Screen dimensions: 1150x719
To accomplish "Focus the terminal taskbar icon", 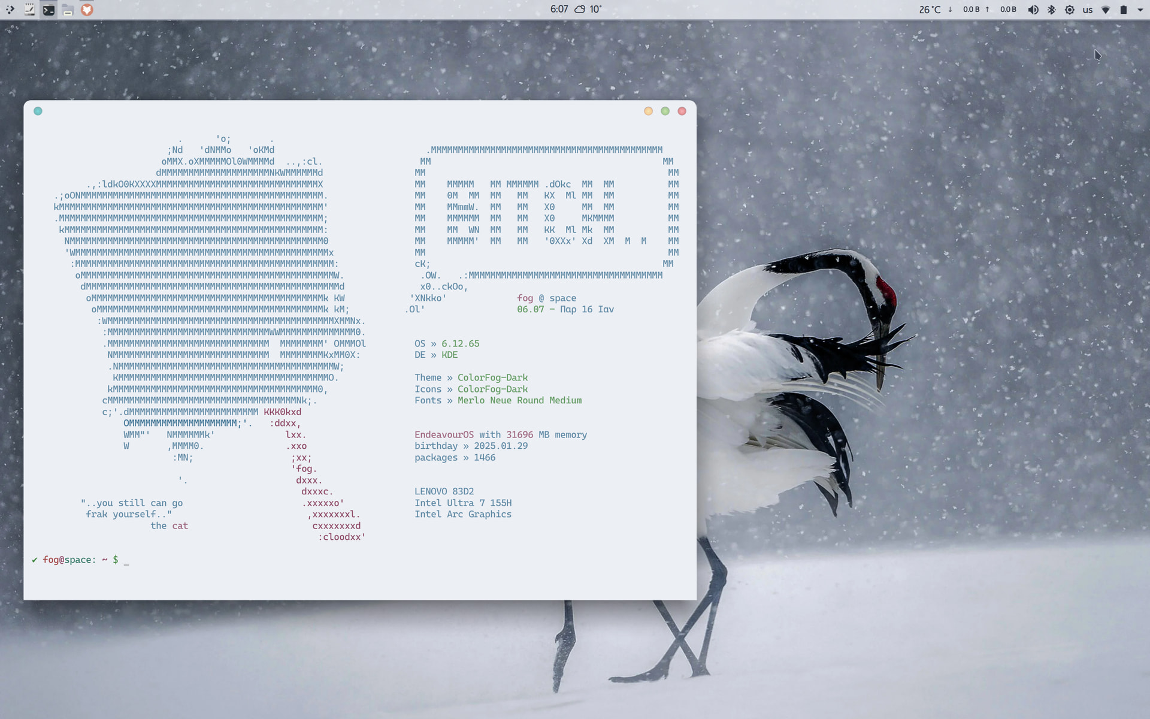I will (49, 10).
